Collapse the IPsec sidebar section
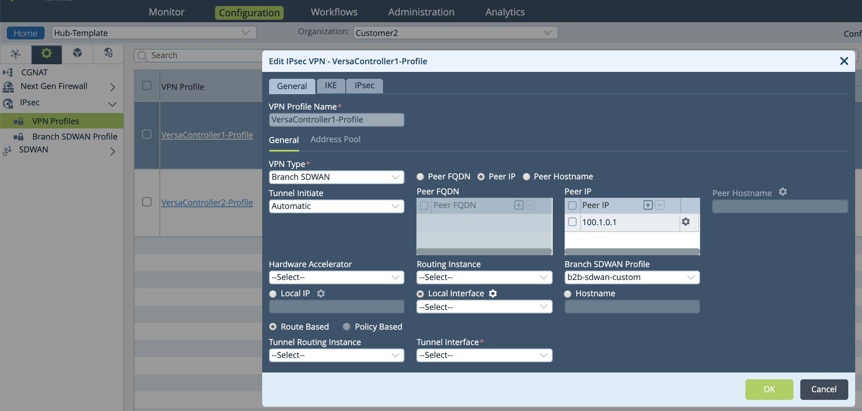This screenshot has width=862, height=411. [x=113, y=104]
